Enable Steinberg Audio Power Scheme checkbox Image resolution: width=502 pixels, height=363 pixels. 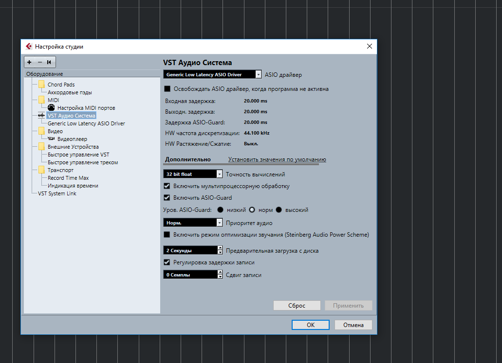[167, 235]
